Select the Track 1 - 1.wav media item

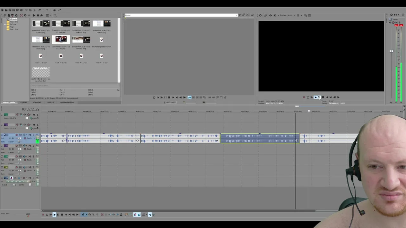pyautogui.click(x=41, y=58)
